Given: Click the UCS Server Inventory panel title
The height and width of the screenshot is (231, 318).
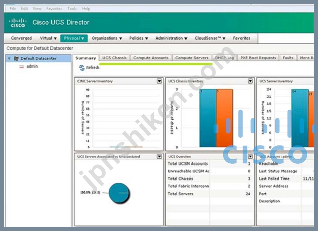Looking at the screenshot, I should coord(276,81).
